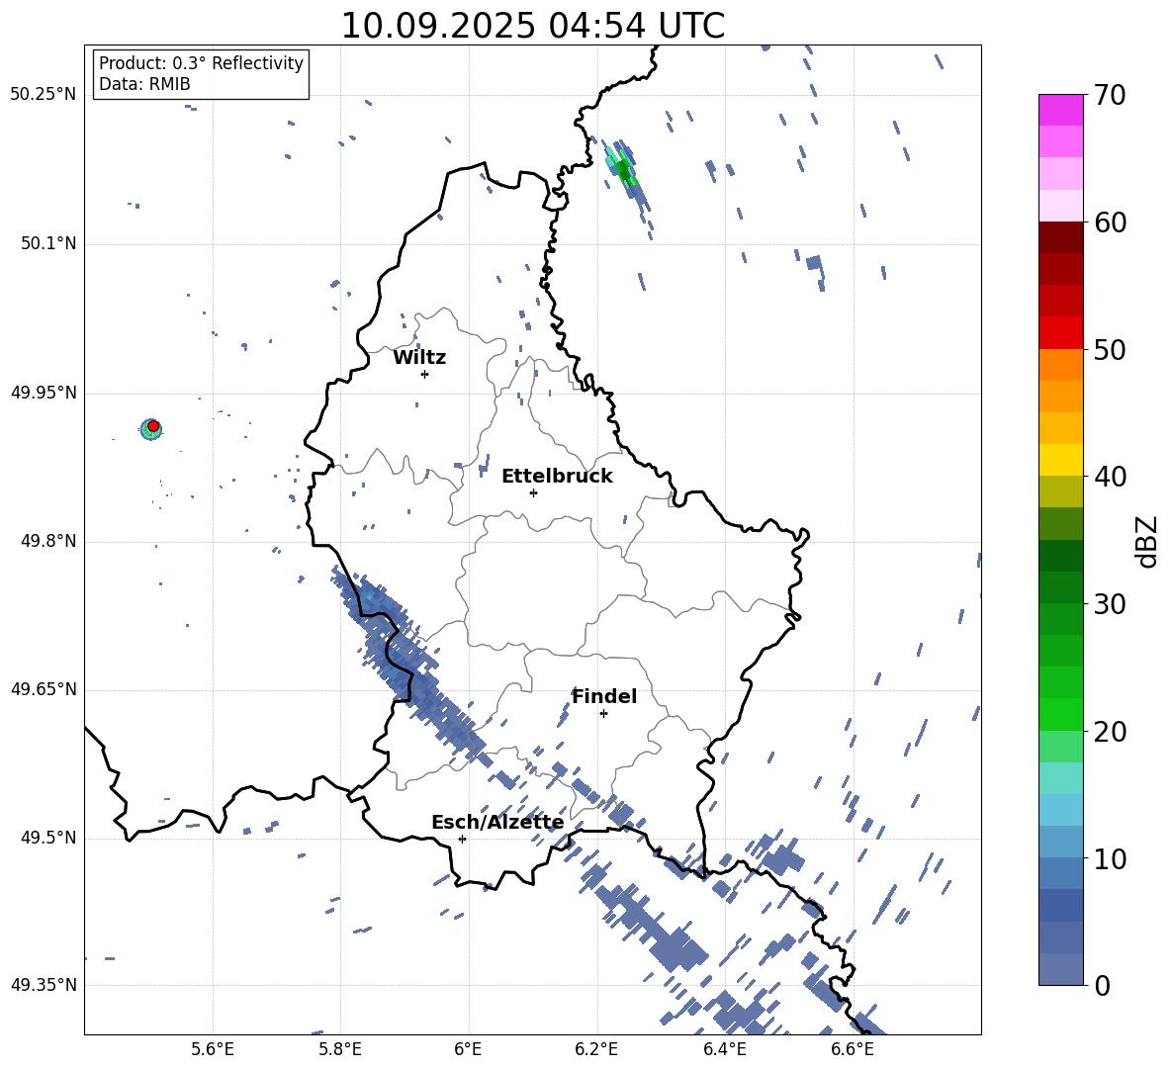Click the Wiltz cross marker
The image size is (1171, 1069).
tap(424, 374)
